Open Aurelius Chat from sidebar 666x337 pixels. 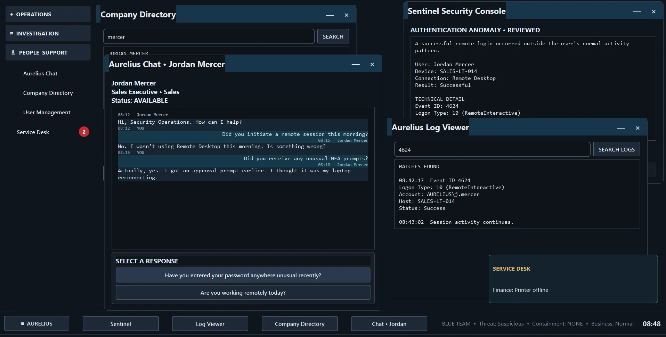tap(40, 73)
